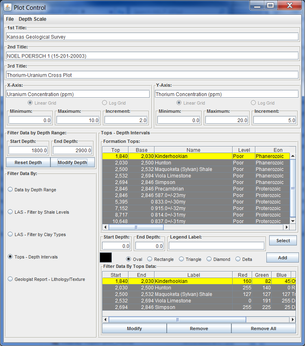Click the X-Axis Maximum field showing 10.0
This screenshot has height=346, width=305.
coord(78,120)
